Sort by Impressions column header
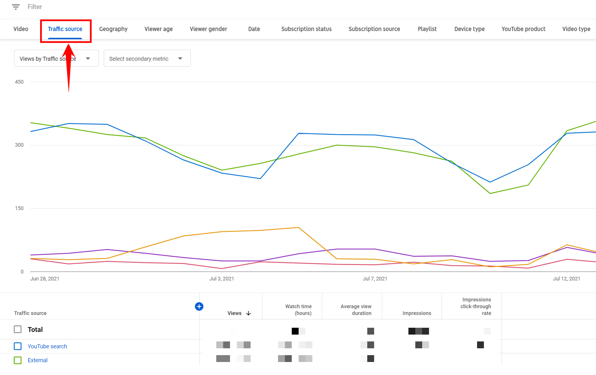Viewport: 596px width, 375px height. pyautogui.click(x=416, y=313)
